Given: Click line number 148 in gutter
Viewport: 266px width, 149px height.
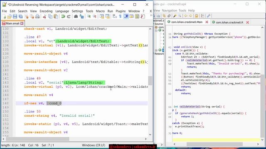Looking at the screenshot, I should pos(5,103).
